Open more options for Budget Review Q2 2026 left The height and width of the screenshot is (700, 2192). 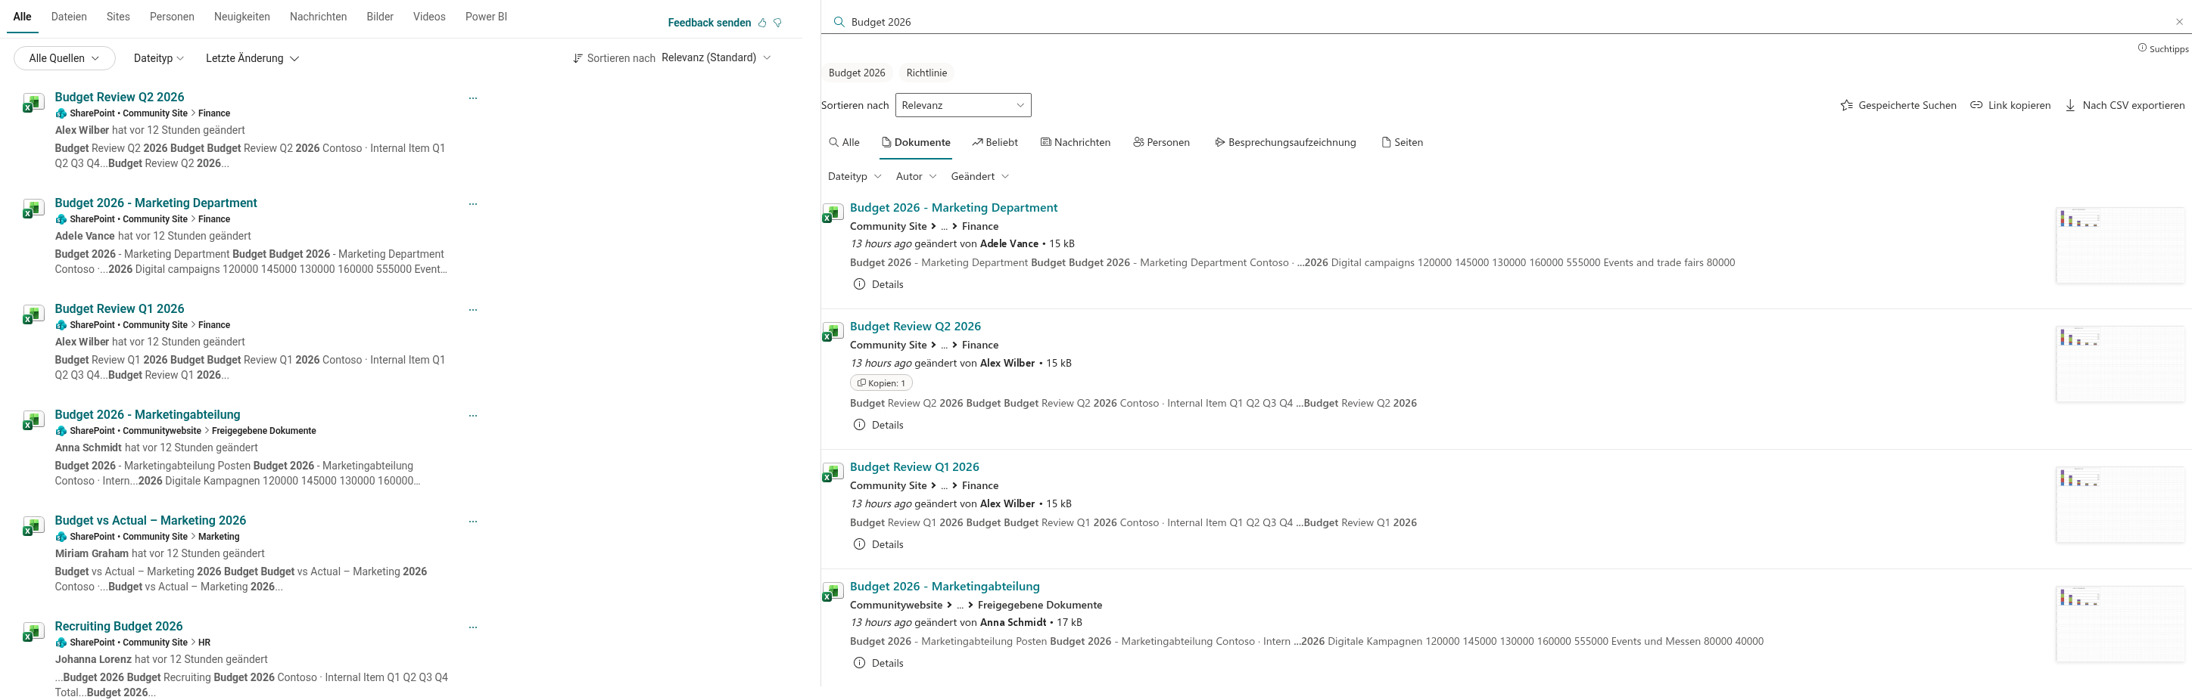(473, 98)
